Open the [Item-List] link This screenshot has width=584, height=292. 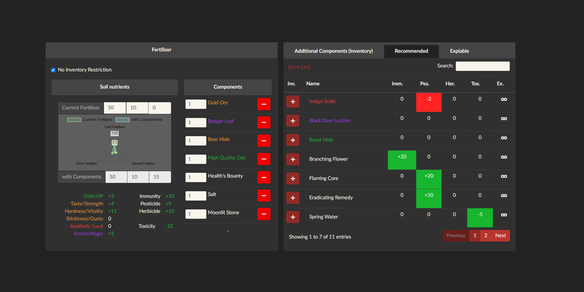pos(299,67)
